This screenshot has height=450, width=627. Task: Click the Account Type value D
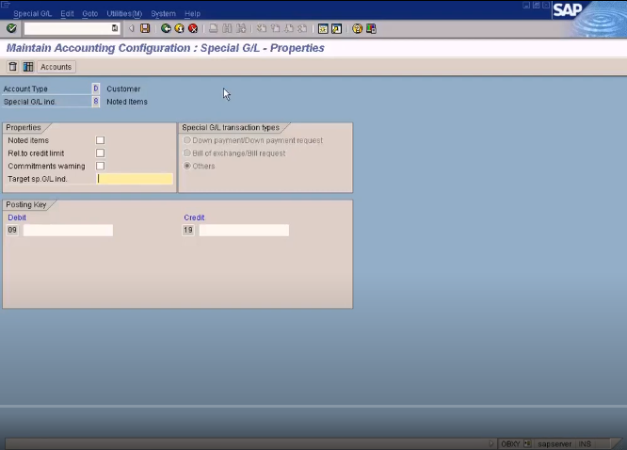pos(96,88)
